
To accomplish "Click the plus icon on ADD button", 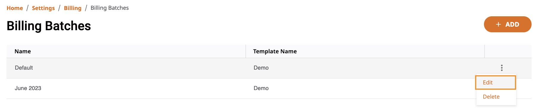I will tap(499, 25).
